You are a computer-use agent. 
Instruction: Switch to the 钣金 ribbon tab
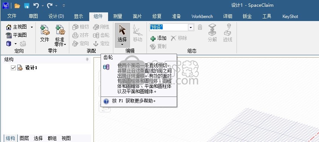coord(247,16)
